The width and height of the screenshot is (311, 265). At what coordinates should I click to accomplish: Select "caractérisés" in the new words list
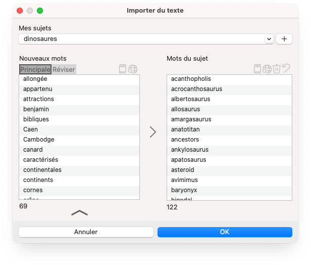coord(40,160)
